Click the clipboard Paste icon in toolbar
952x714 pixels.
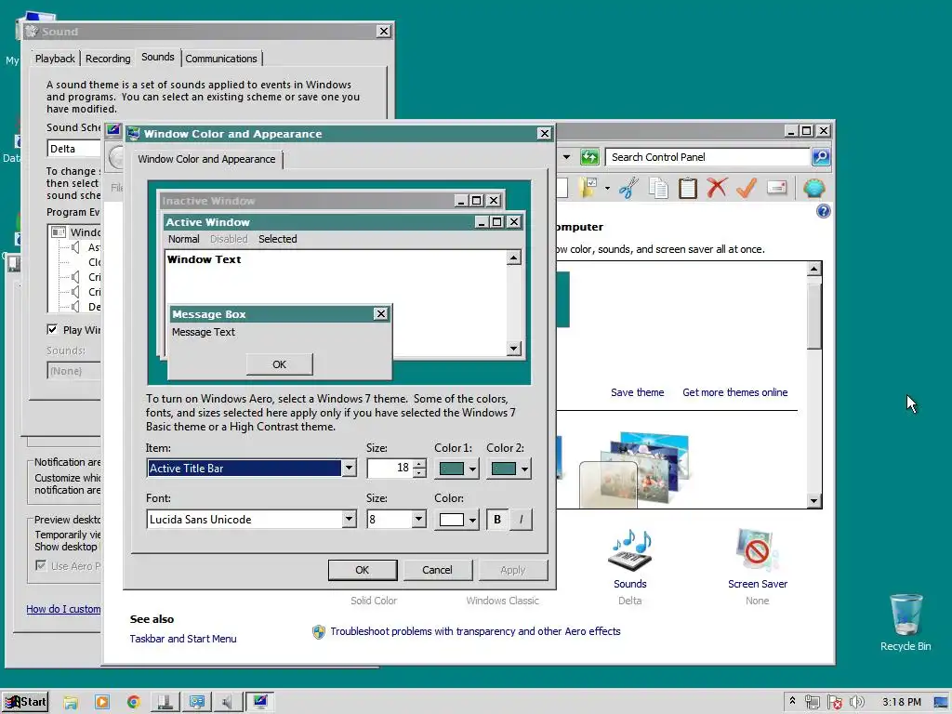pyautogui.click(x=687, y=188)
